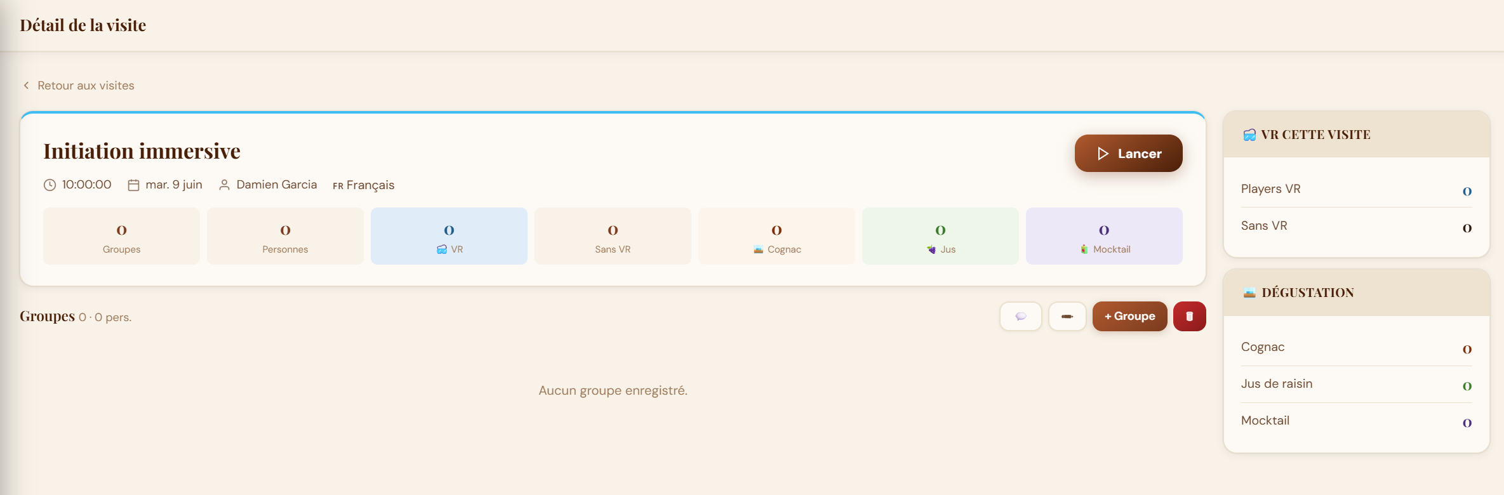Image resolution: width=1504 pixels, height=495 pixels.
Task: Select the Personnes count tile
Action: tap(285, 236)
